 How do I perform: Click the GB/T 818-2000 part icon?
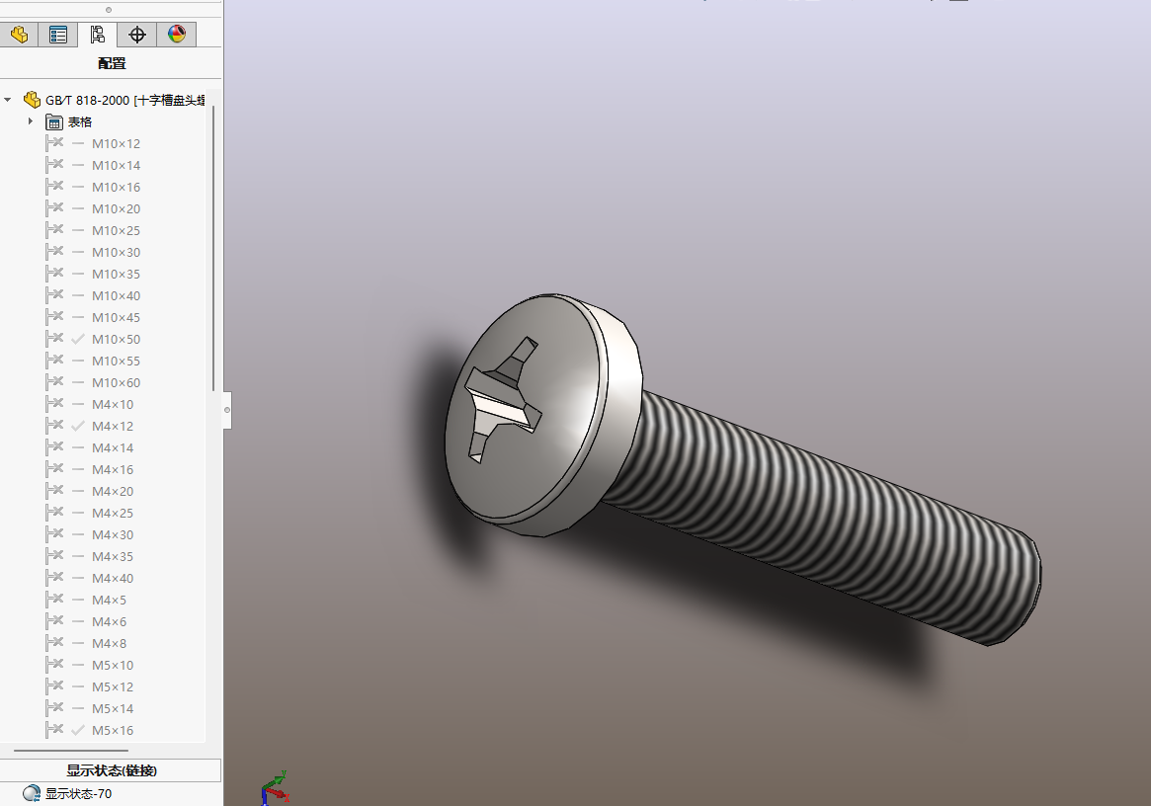(x=33, y=99)
